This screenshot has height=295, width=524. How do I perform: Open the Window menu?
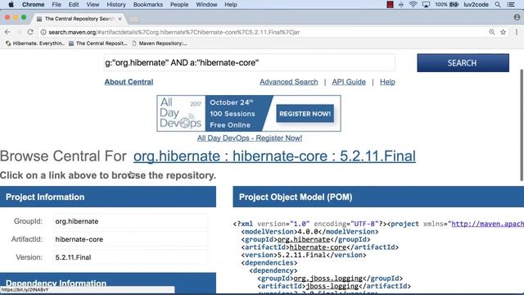pyautogui.click(x=206, y=4)
